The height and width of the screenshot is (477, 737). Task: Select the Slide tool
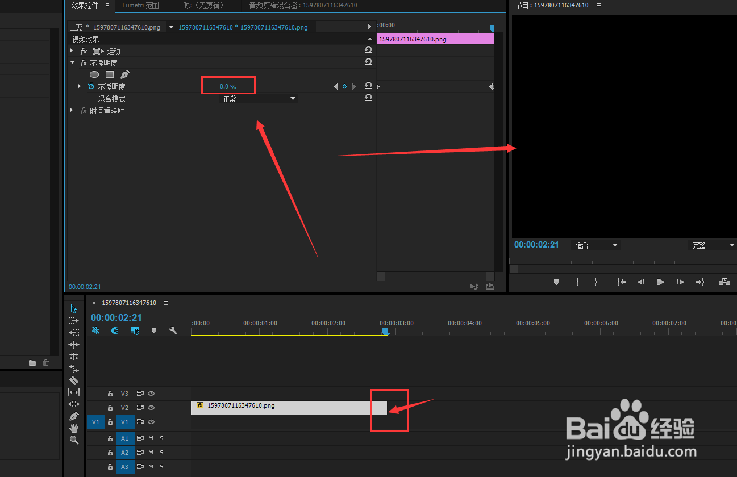pyautogui.click(x=74, y=404)
